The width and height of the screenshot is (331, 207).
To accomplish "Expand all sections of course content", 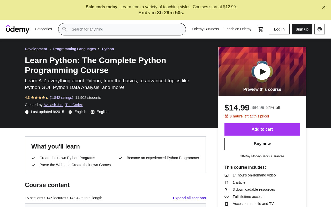I will pyautogui.click(x=189, y=198).
